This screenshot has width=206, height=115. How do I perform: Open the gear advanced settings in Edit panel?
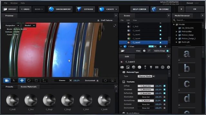(x=168, y=67)
